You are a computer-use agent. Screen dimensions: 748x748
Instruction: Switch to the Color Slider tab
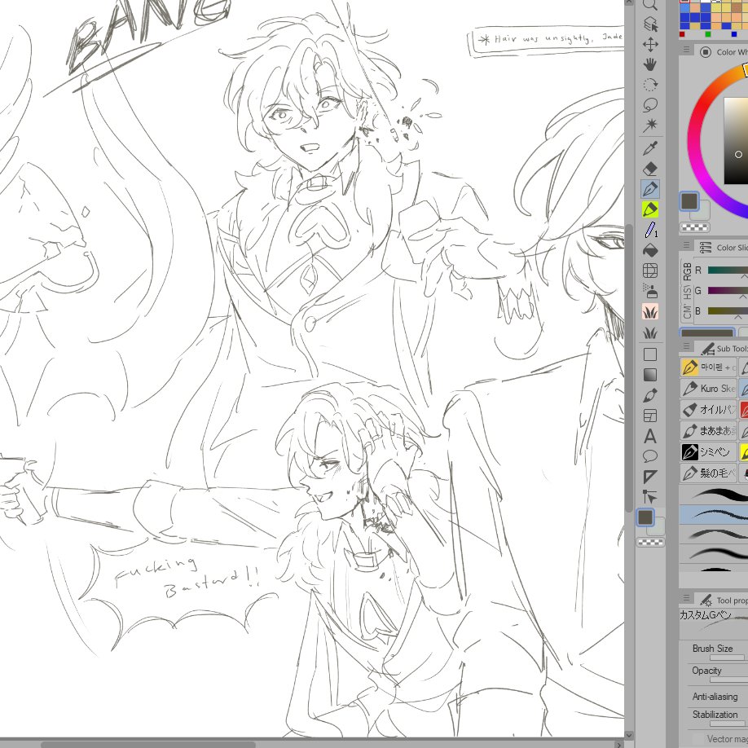[x=724, y=248]
